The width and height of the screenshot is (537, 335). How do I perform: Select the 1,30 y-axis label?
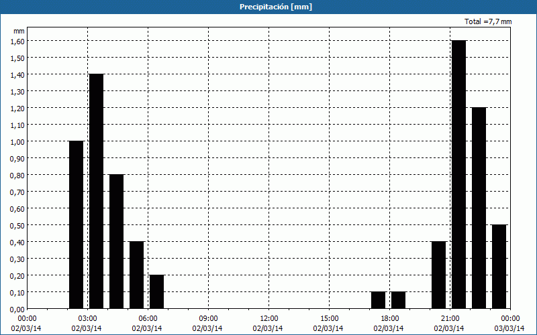[17, 92]
